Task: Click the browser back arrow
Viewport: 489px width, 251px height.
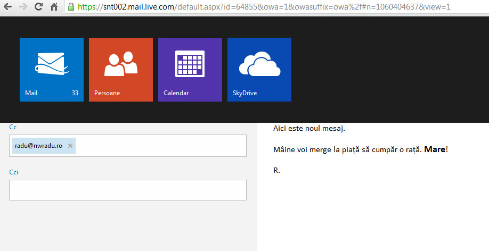Action: 7,7
